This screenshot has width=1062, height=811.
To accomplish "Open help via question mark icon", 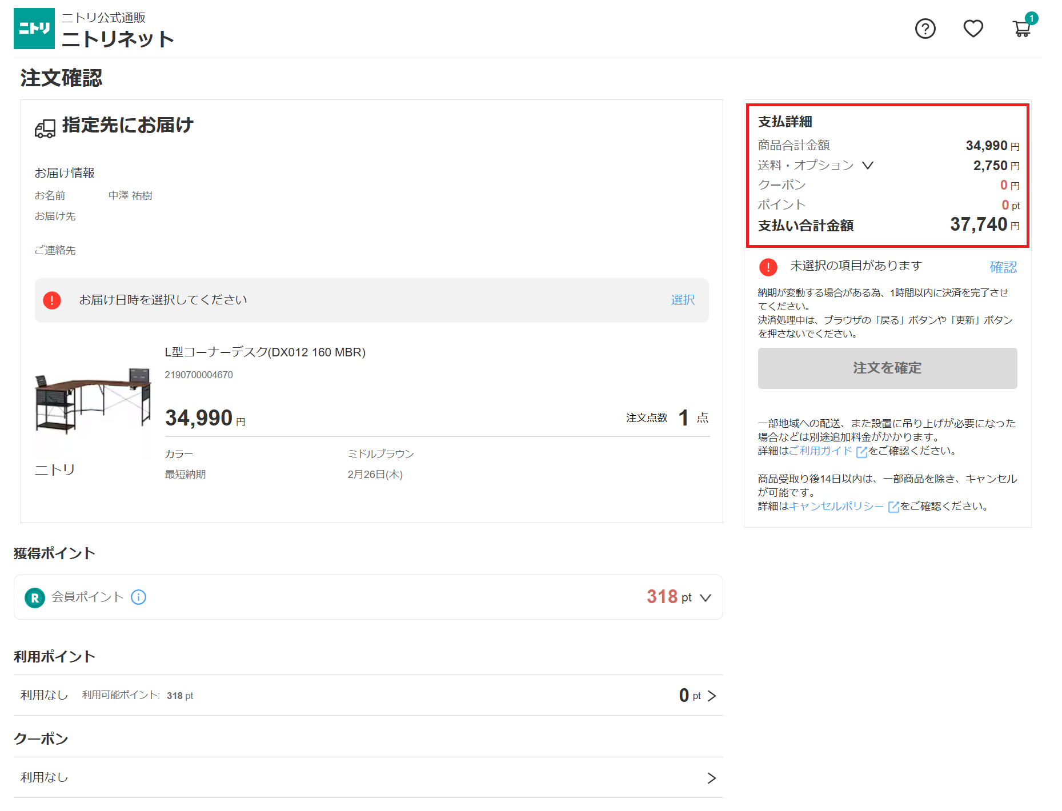I will [x=925, y=28].
